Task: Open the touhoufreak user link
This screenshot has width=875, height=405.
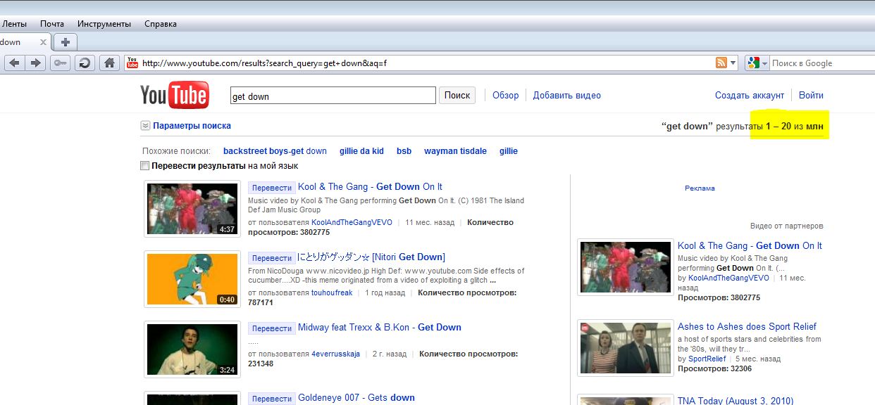Action: (x=332, y=292)
